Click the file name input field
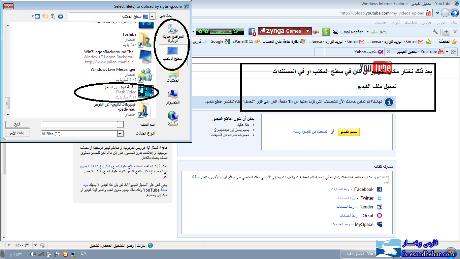460x259 pixels. click(x=82, y=124)
